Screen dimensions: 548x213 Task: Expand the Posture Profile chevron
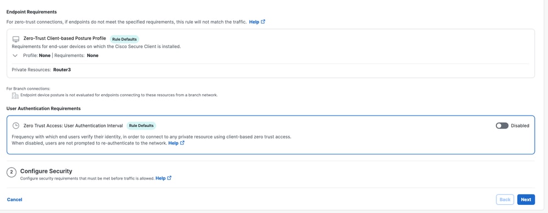[15, 55]
